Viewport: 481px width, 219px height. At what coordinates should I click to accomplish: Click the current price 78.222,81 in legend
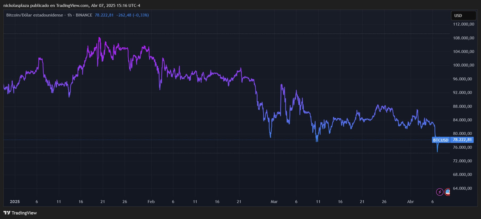(104, 15)
